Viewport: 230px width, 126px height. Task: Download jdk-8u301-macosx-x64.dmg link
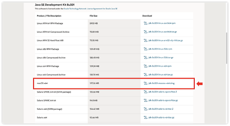click(162, 83)
